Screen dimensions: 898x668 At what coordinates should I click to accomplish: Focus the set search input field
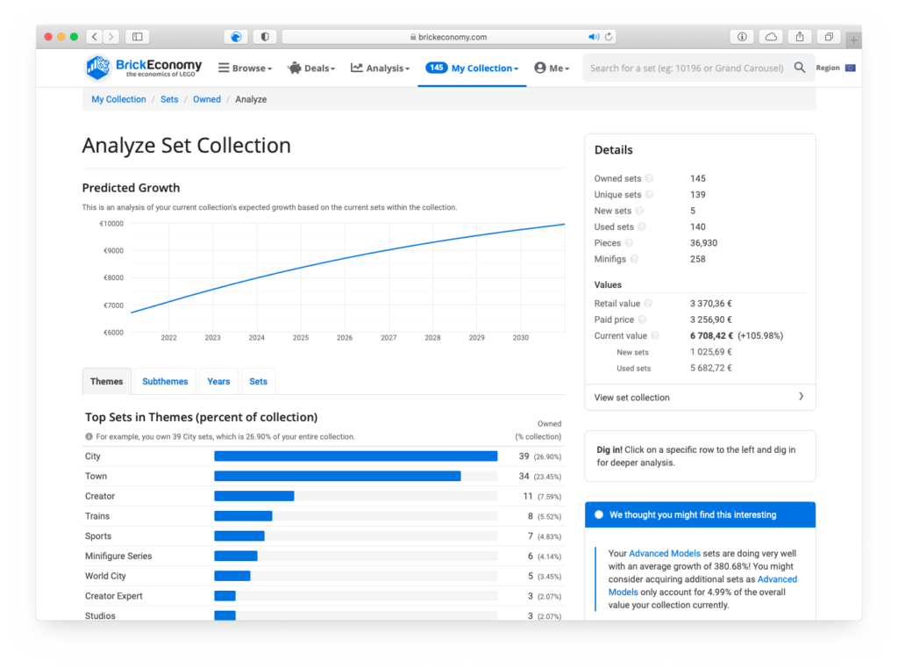click(x=686, y=68)
